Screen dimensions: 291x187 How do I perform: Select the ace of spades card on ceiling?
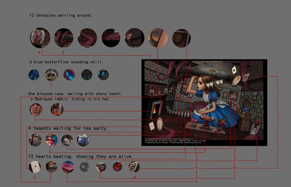234,70
